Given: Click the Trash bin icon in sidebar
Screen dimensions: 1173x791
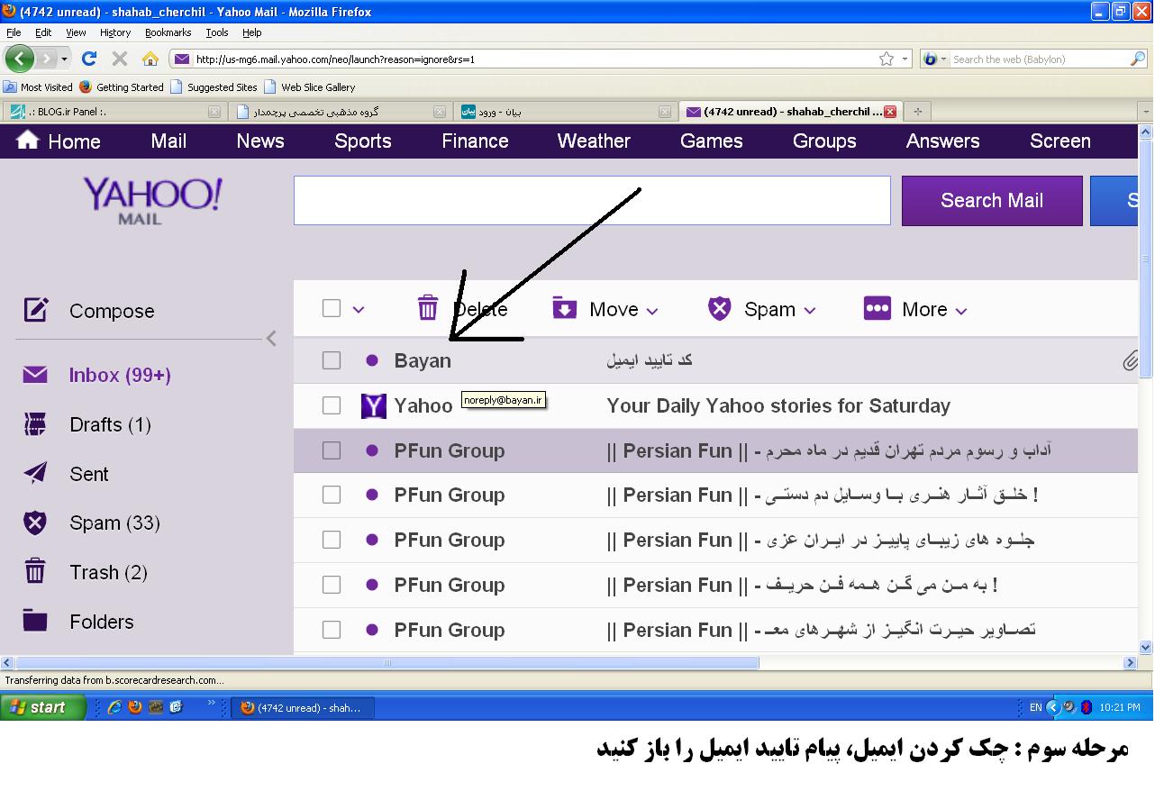Looking at the screenshot, I should click(x=35, y=571).
